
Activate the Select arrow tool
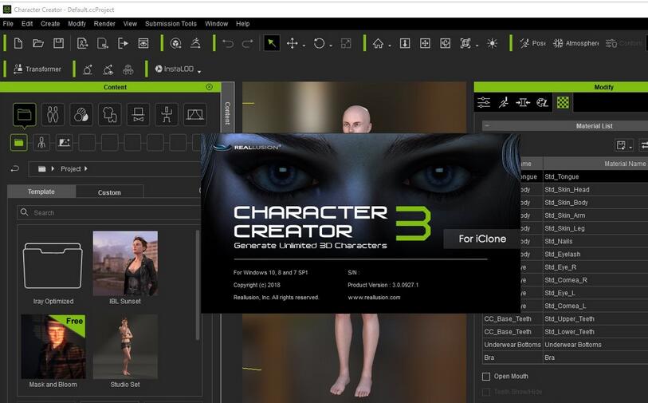coord(272,43)
